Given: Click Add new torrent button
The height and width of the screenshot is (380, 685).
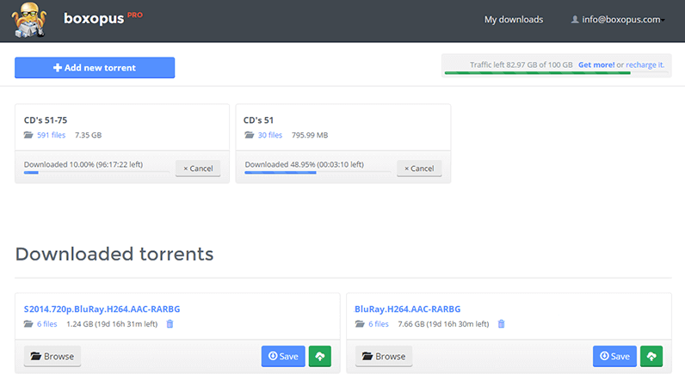Looking at the screenshot, I should click(x=95, y=68).
